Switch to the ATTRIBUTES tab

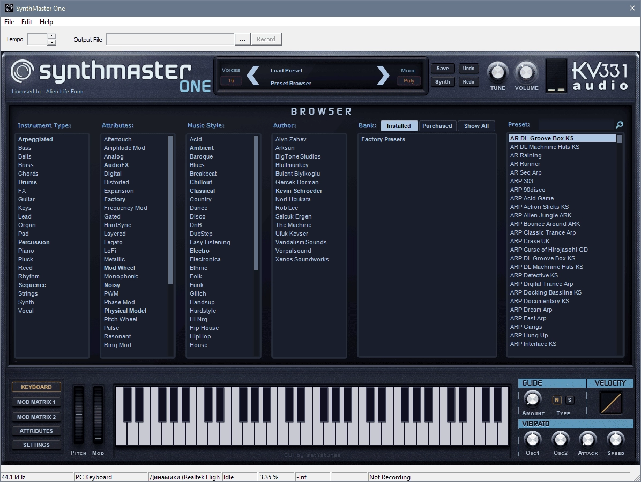click(x=36, y=431)
